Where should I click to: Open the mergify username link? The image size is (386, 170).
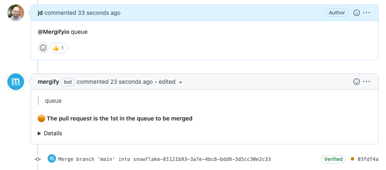pos(48,82)
